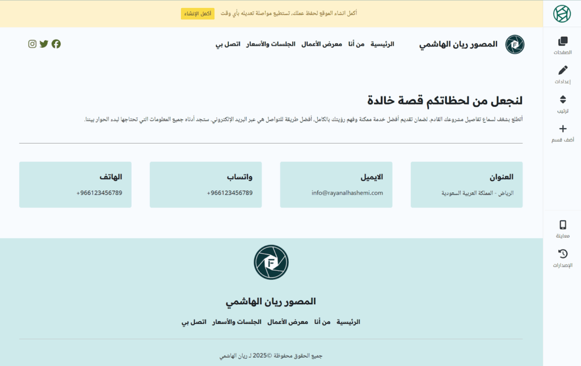Open the إعدادات (Settings) pencil icon
Screen dimensions: 581x366
pyautogui.click(x=562, y=70)
